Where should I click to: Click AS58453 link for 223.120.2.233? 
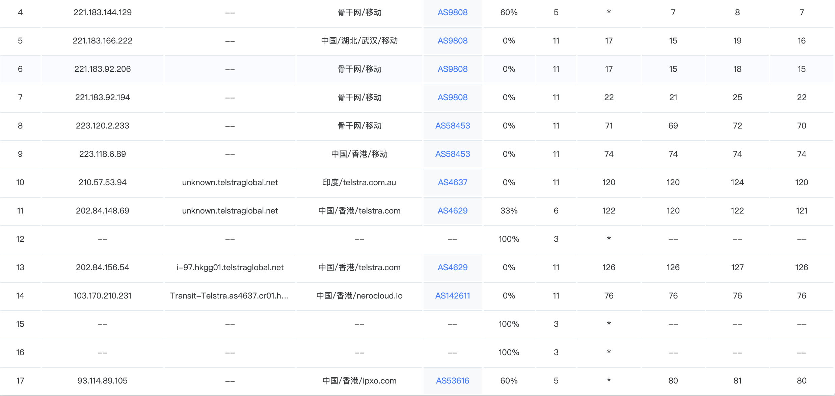(452, 126)
